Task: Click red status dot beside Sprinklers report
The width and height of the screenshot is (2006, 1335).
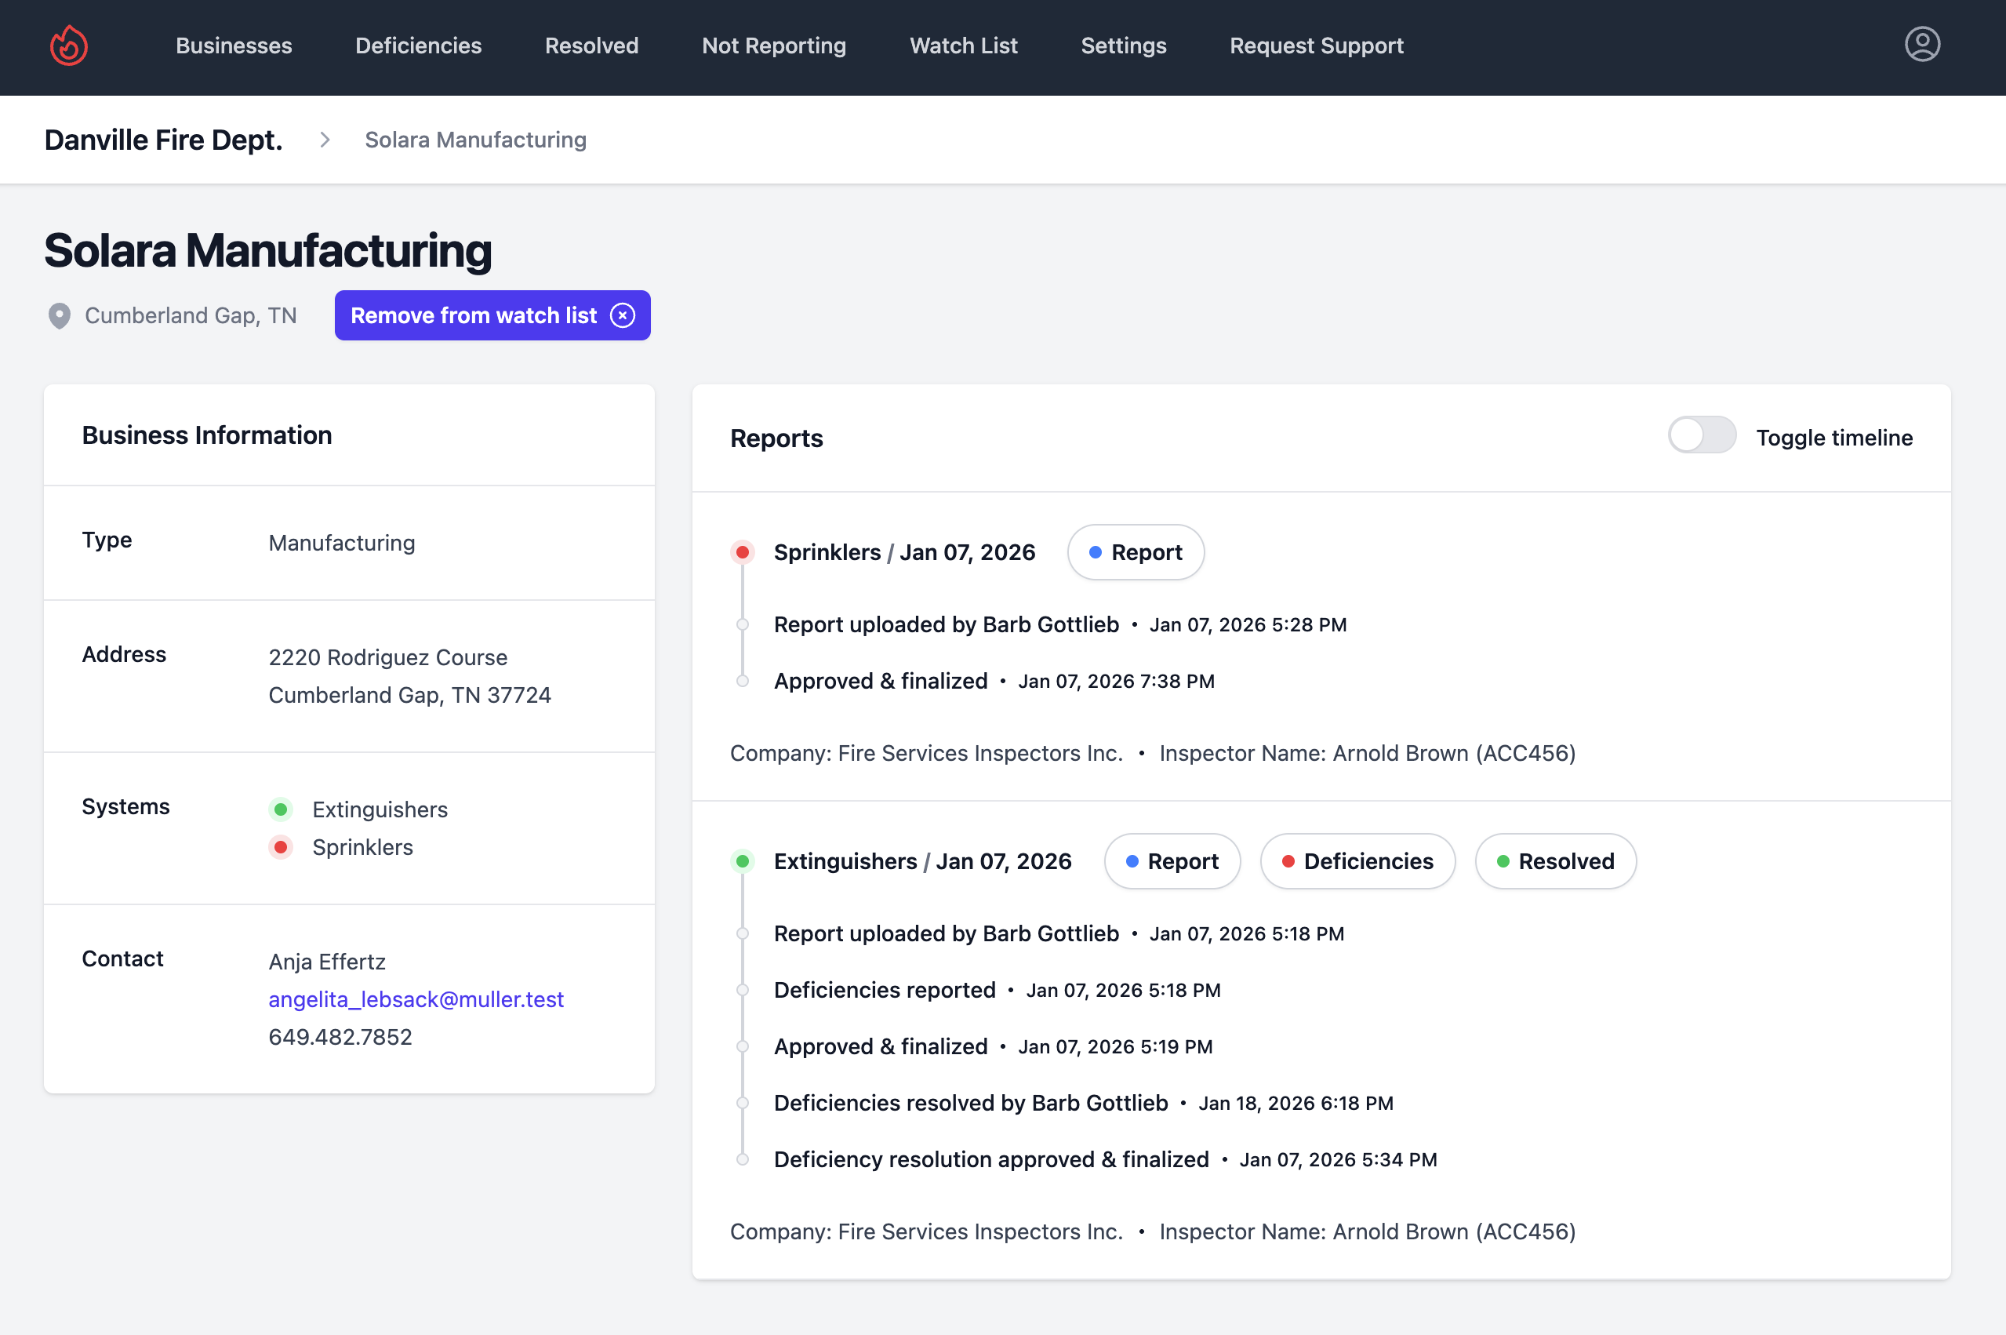Action: click(x=742, y=552)
